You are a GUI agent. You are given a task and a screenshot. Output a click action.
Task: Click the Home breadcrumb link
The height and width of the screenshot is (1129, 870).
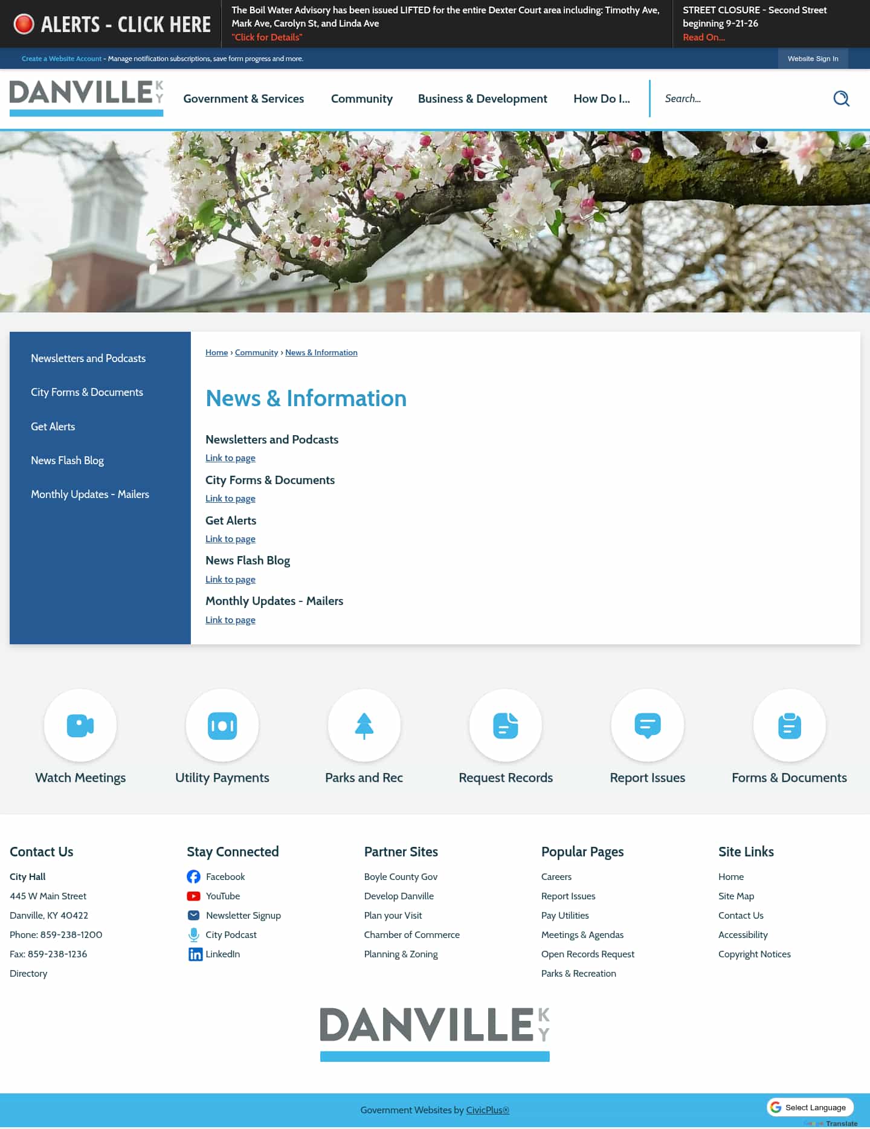tap(216, 352)
